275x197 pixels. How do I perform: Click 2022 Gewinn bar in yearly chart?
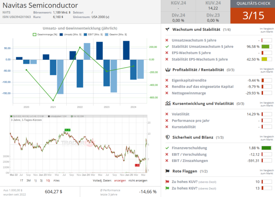tap(87, 51)
